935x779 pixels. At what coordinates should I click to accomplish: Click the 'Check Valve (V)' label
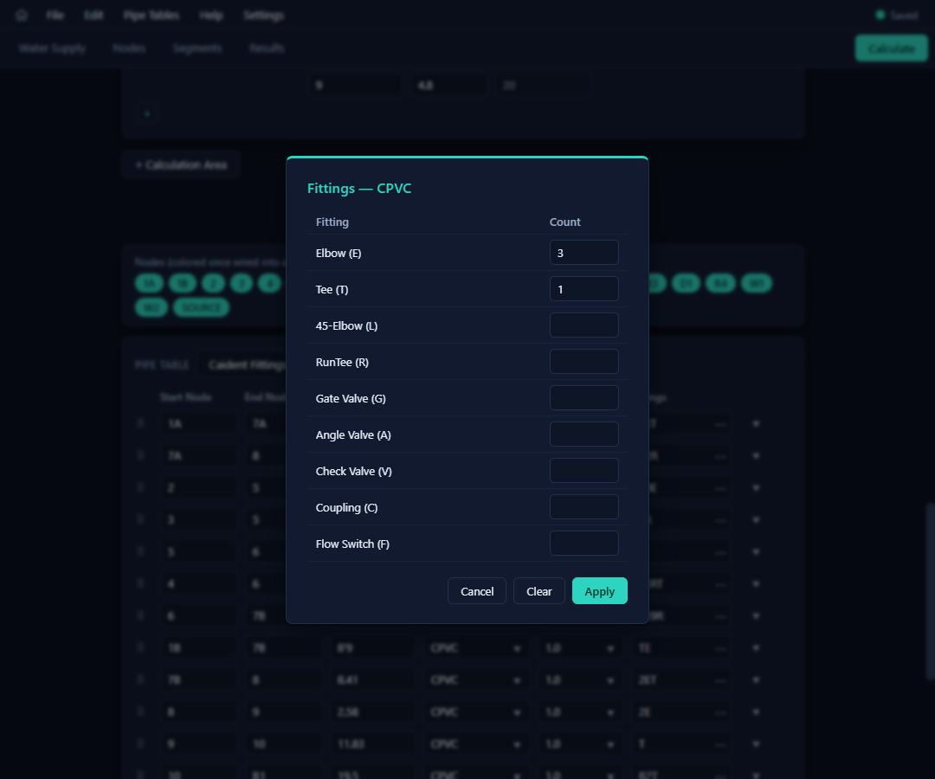coord(353,471)
